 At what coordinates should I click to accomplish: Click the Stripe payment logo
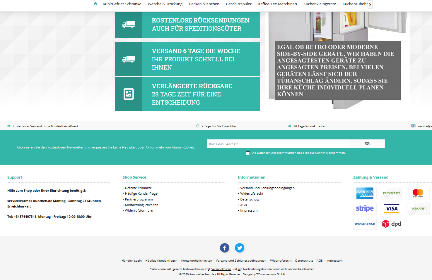point(365,208)
